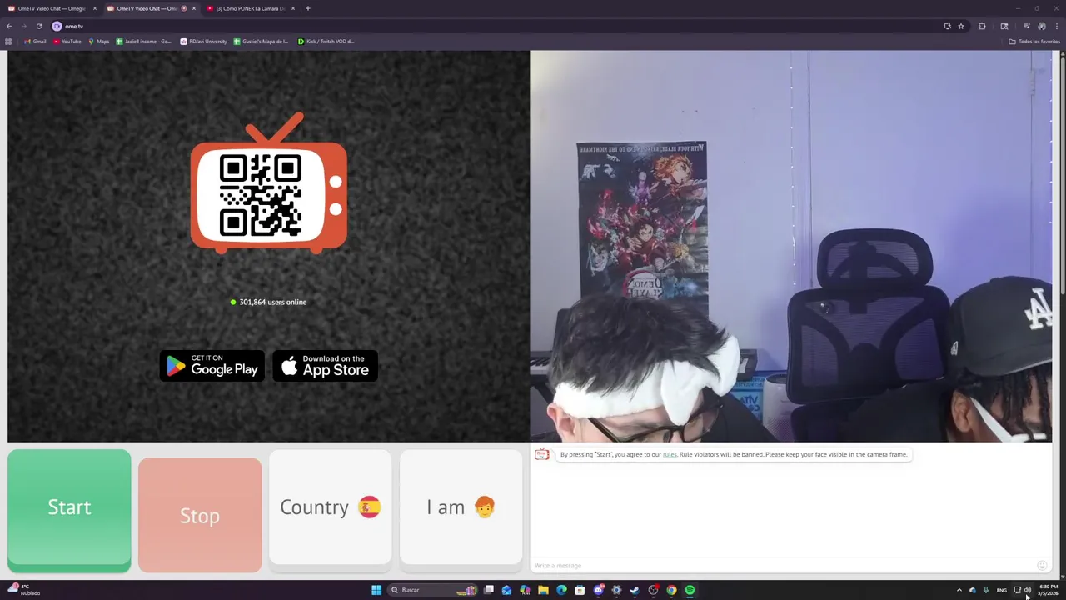This screenshot has height=600, width=1066.
Task: Reload the page with the refresh icon
Action: (x=38, y=26)
